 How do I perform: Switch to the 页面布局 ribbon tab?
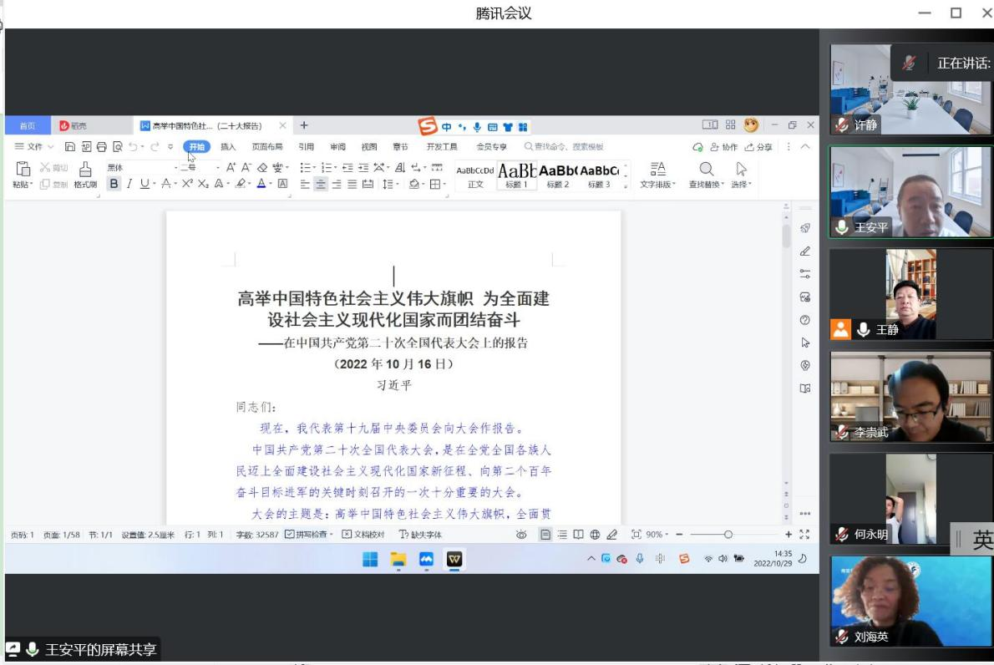267,146
